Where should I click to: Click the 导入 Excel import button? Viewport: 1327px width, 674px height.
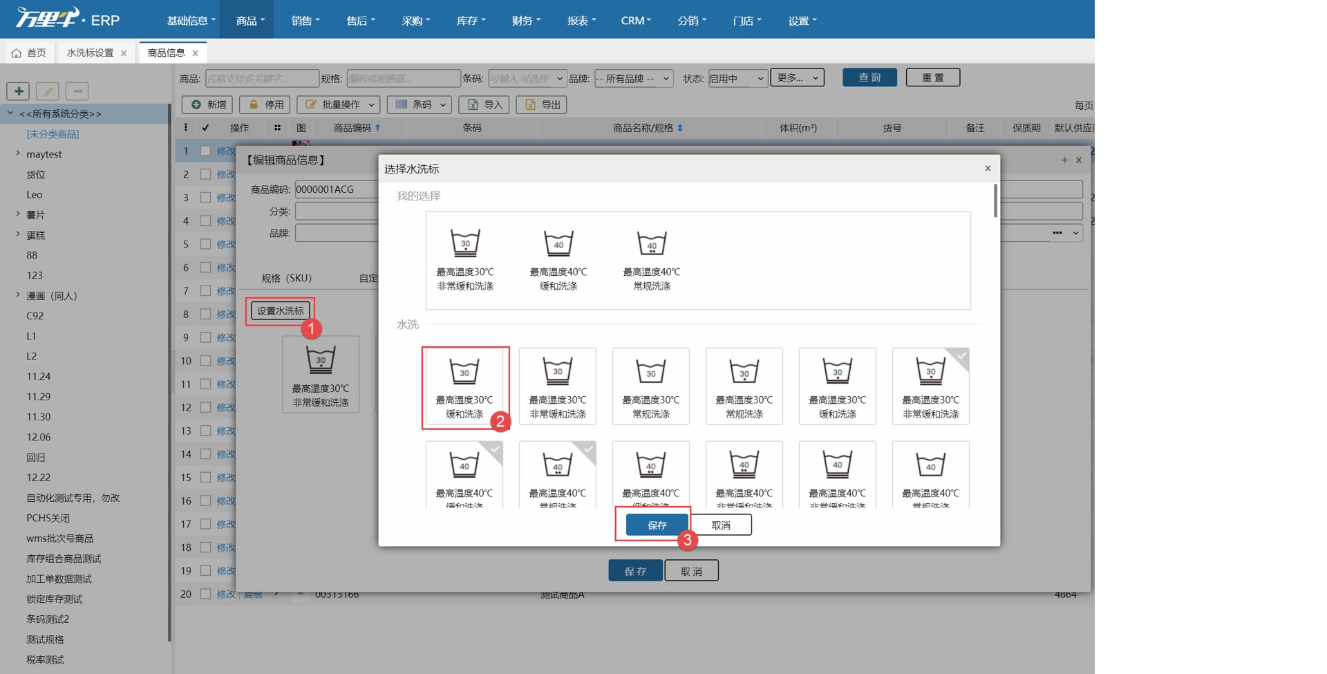click(x=484, y=104)
